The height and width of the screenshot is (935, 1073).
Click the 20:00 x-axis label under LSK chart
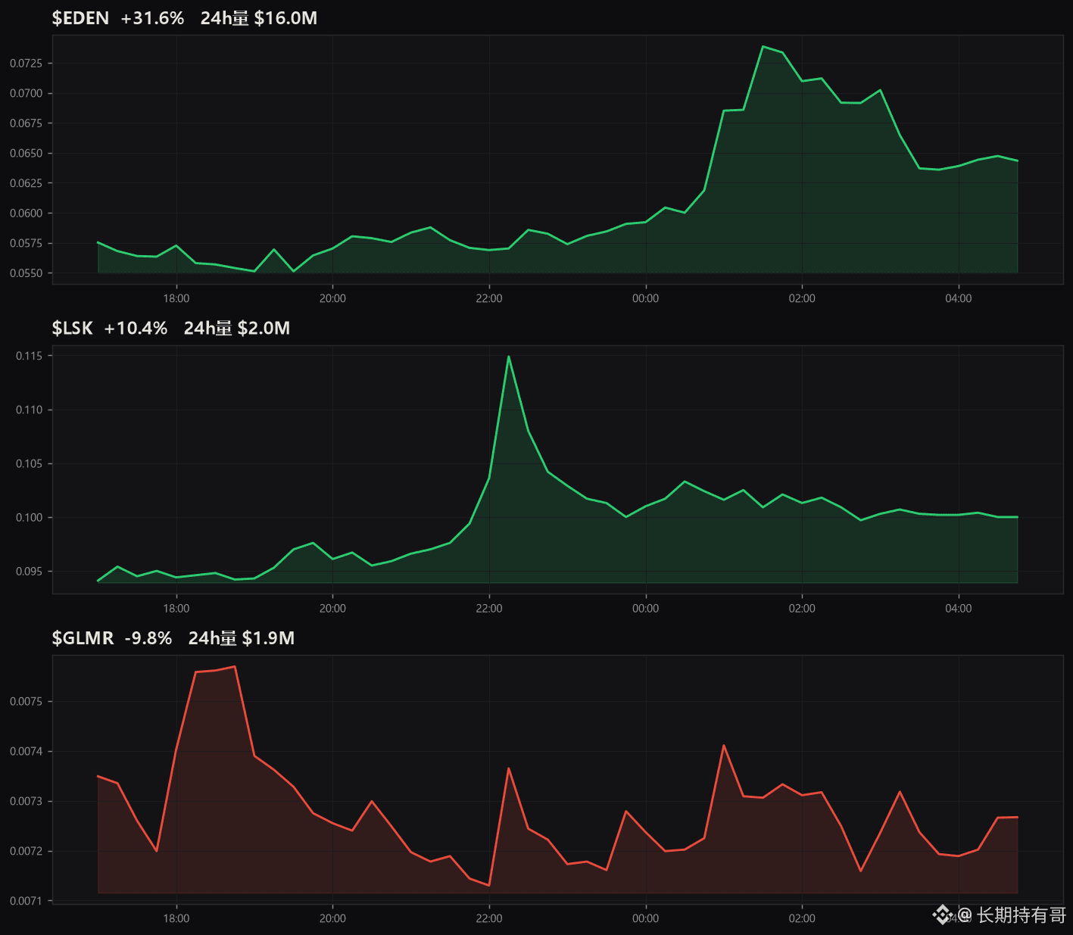pos(332,608)
